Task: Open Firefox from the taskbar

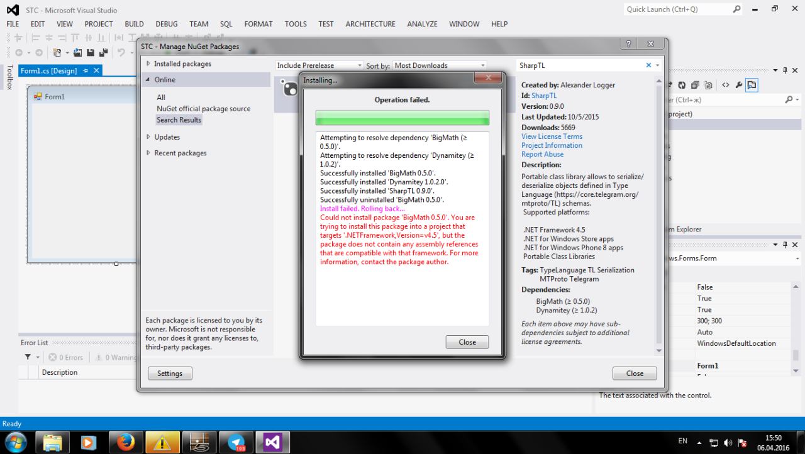Action: point(126,443)
